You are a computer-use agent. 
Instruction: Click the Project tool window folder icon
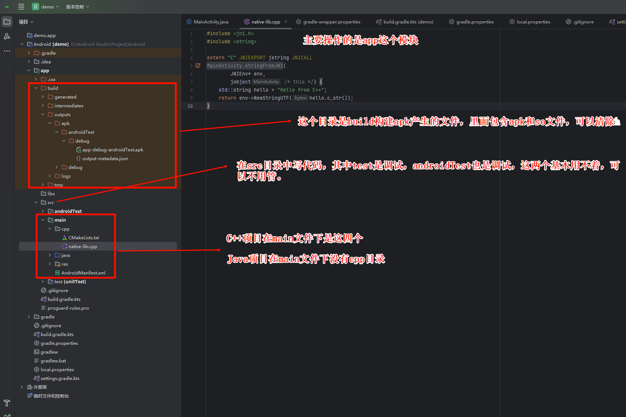7,22
